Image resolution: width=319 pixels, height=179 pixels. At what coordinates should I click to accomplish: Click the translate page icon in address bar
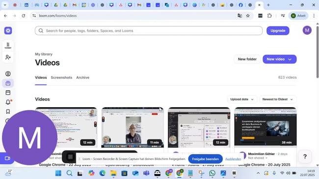point(239,16)
